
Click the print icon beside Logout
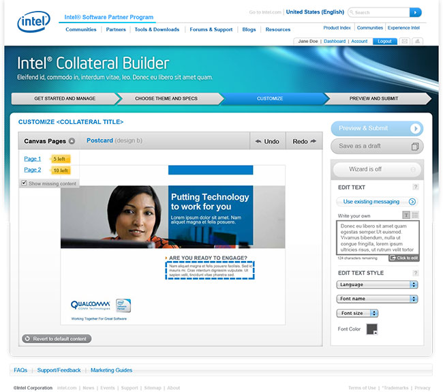click(x=417, y=42)
